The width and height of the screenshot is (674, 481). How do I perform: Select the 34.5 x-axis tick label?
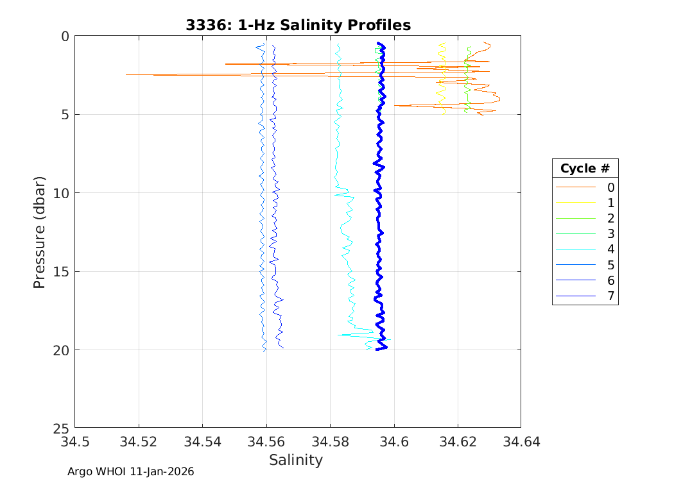(x=75, y=442)
